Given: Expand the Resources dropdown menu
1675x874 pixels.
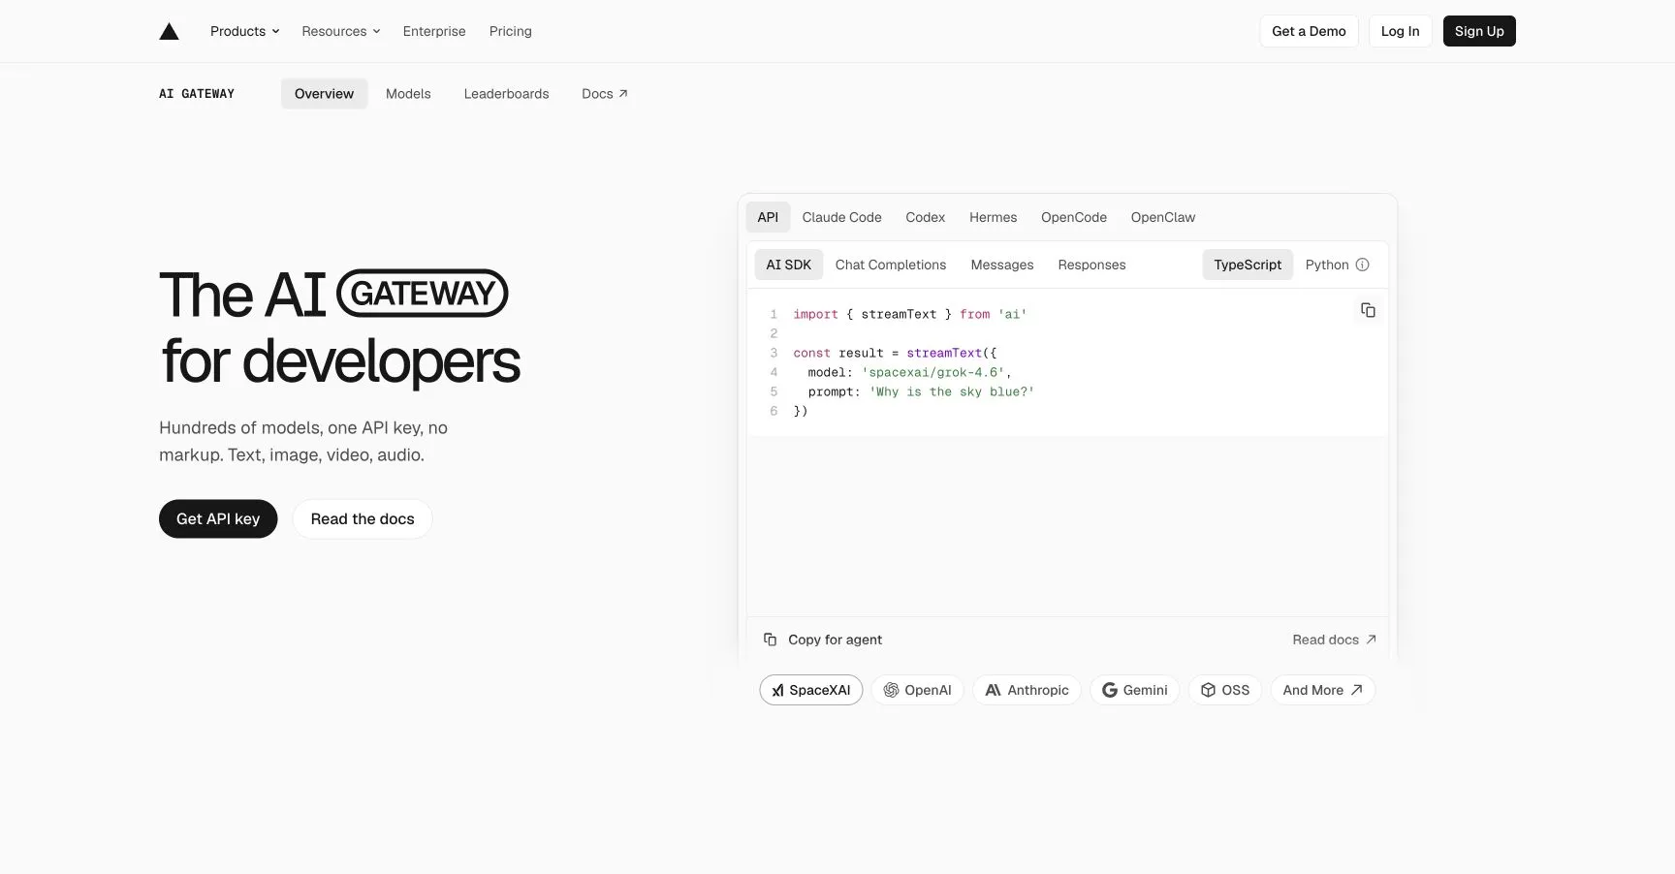Looking at the screenshot, I should (x=340, y=31).
